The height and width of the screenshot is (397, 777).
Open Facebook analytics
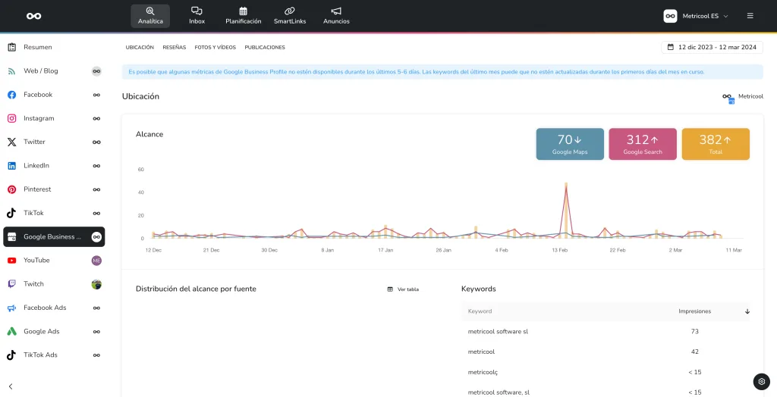pyautogui.click(x=54, y=95)
